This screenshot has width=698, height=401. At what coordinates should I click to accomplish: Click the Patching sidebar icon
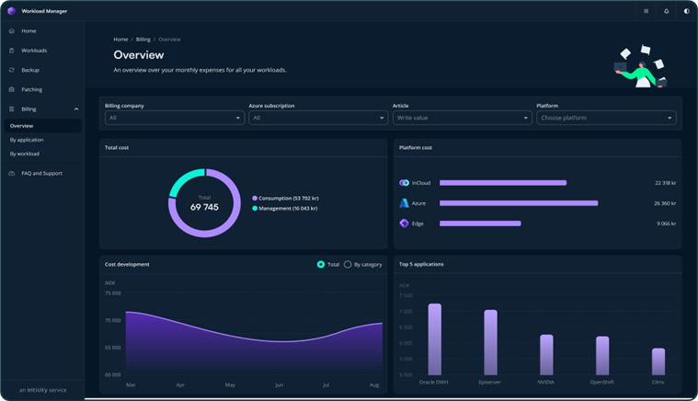11,89
